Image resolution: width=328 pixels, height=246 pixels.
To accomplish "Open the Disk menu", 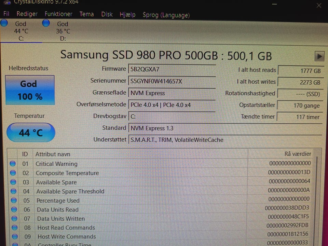I will click(x=107, y=14).
